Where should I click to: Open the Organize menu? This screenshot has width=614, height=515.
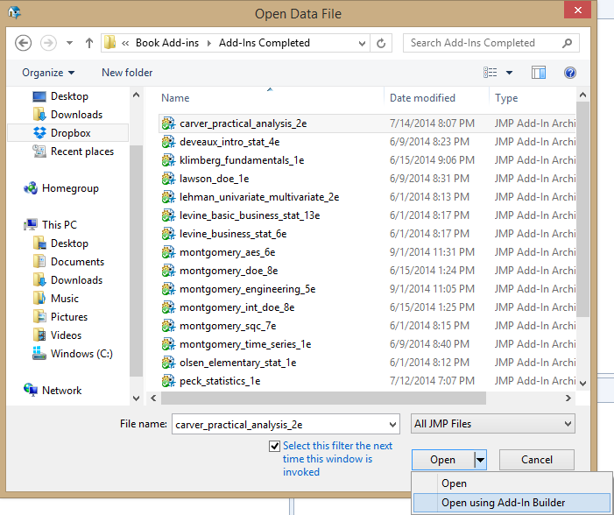48,73
